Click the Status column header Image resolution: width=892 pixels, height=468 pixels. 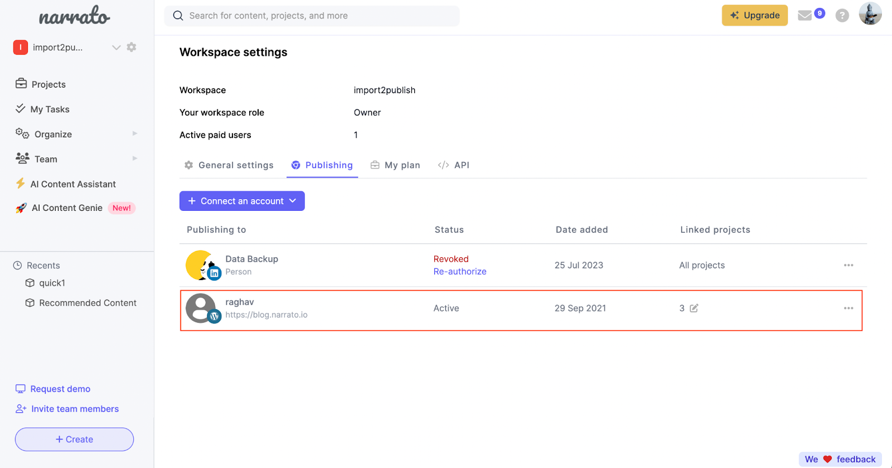click(x=449, y=230)
